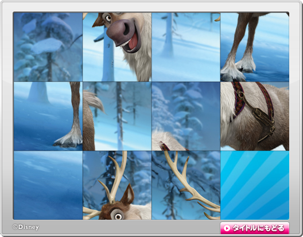303x237 pixels.
Task: Click the tile with reindeer tail and trees
Action: pos(117,116)
